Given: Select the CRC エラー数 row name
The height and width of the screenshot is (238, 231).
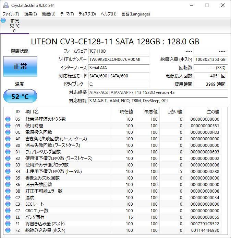Looking at the screenshot, I should 37,210.
